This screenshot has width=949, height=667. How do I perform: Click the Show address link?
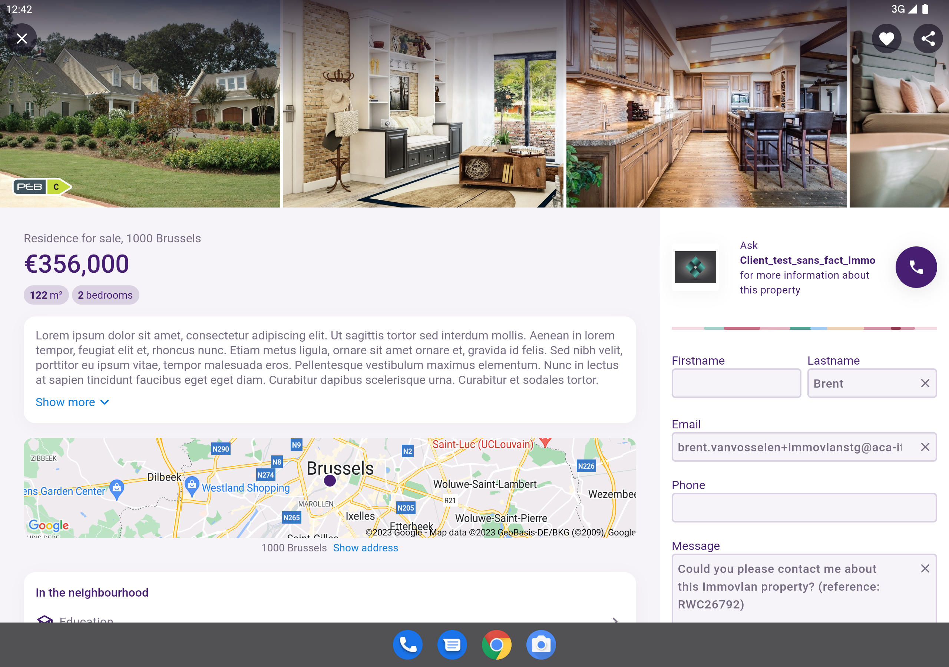(366, 548)
